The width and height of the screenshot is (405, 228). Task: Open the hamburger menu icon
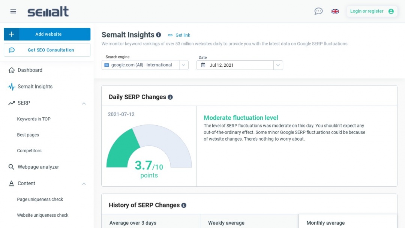click(x=13, y=11)
